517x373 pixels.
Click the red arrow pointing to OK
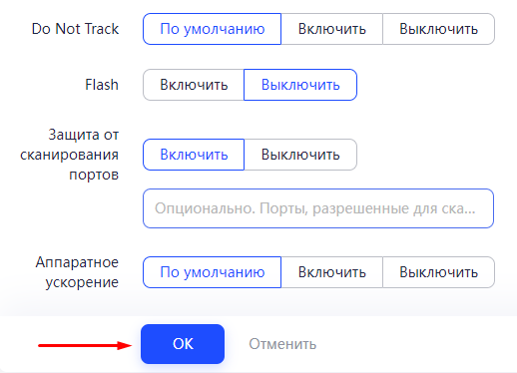point(85,345)
